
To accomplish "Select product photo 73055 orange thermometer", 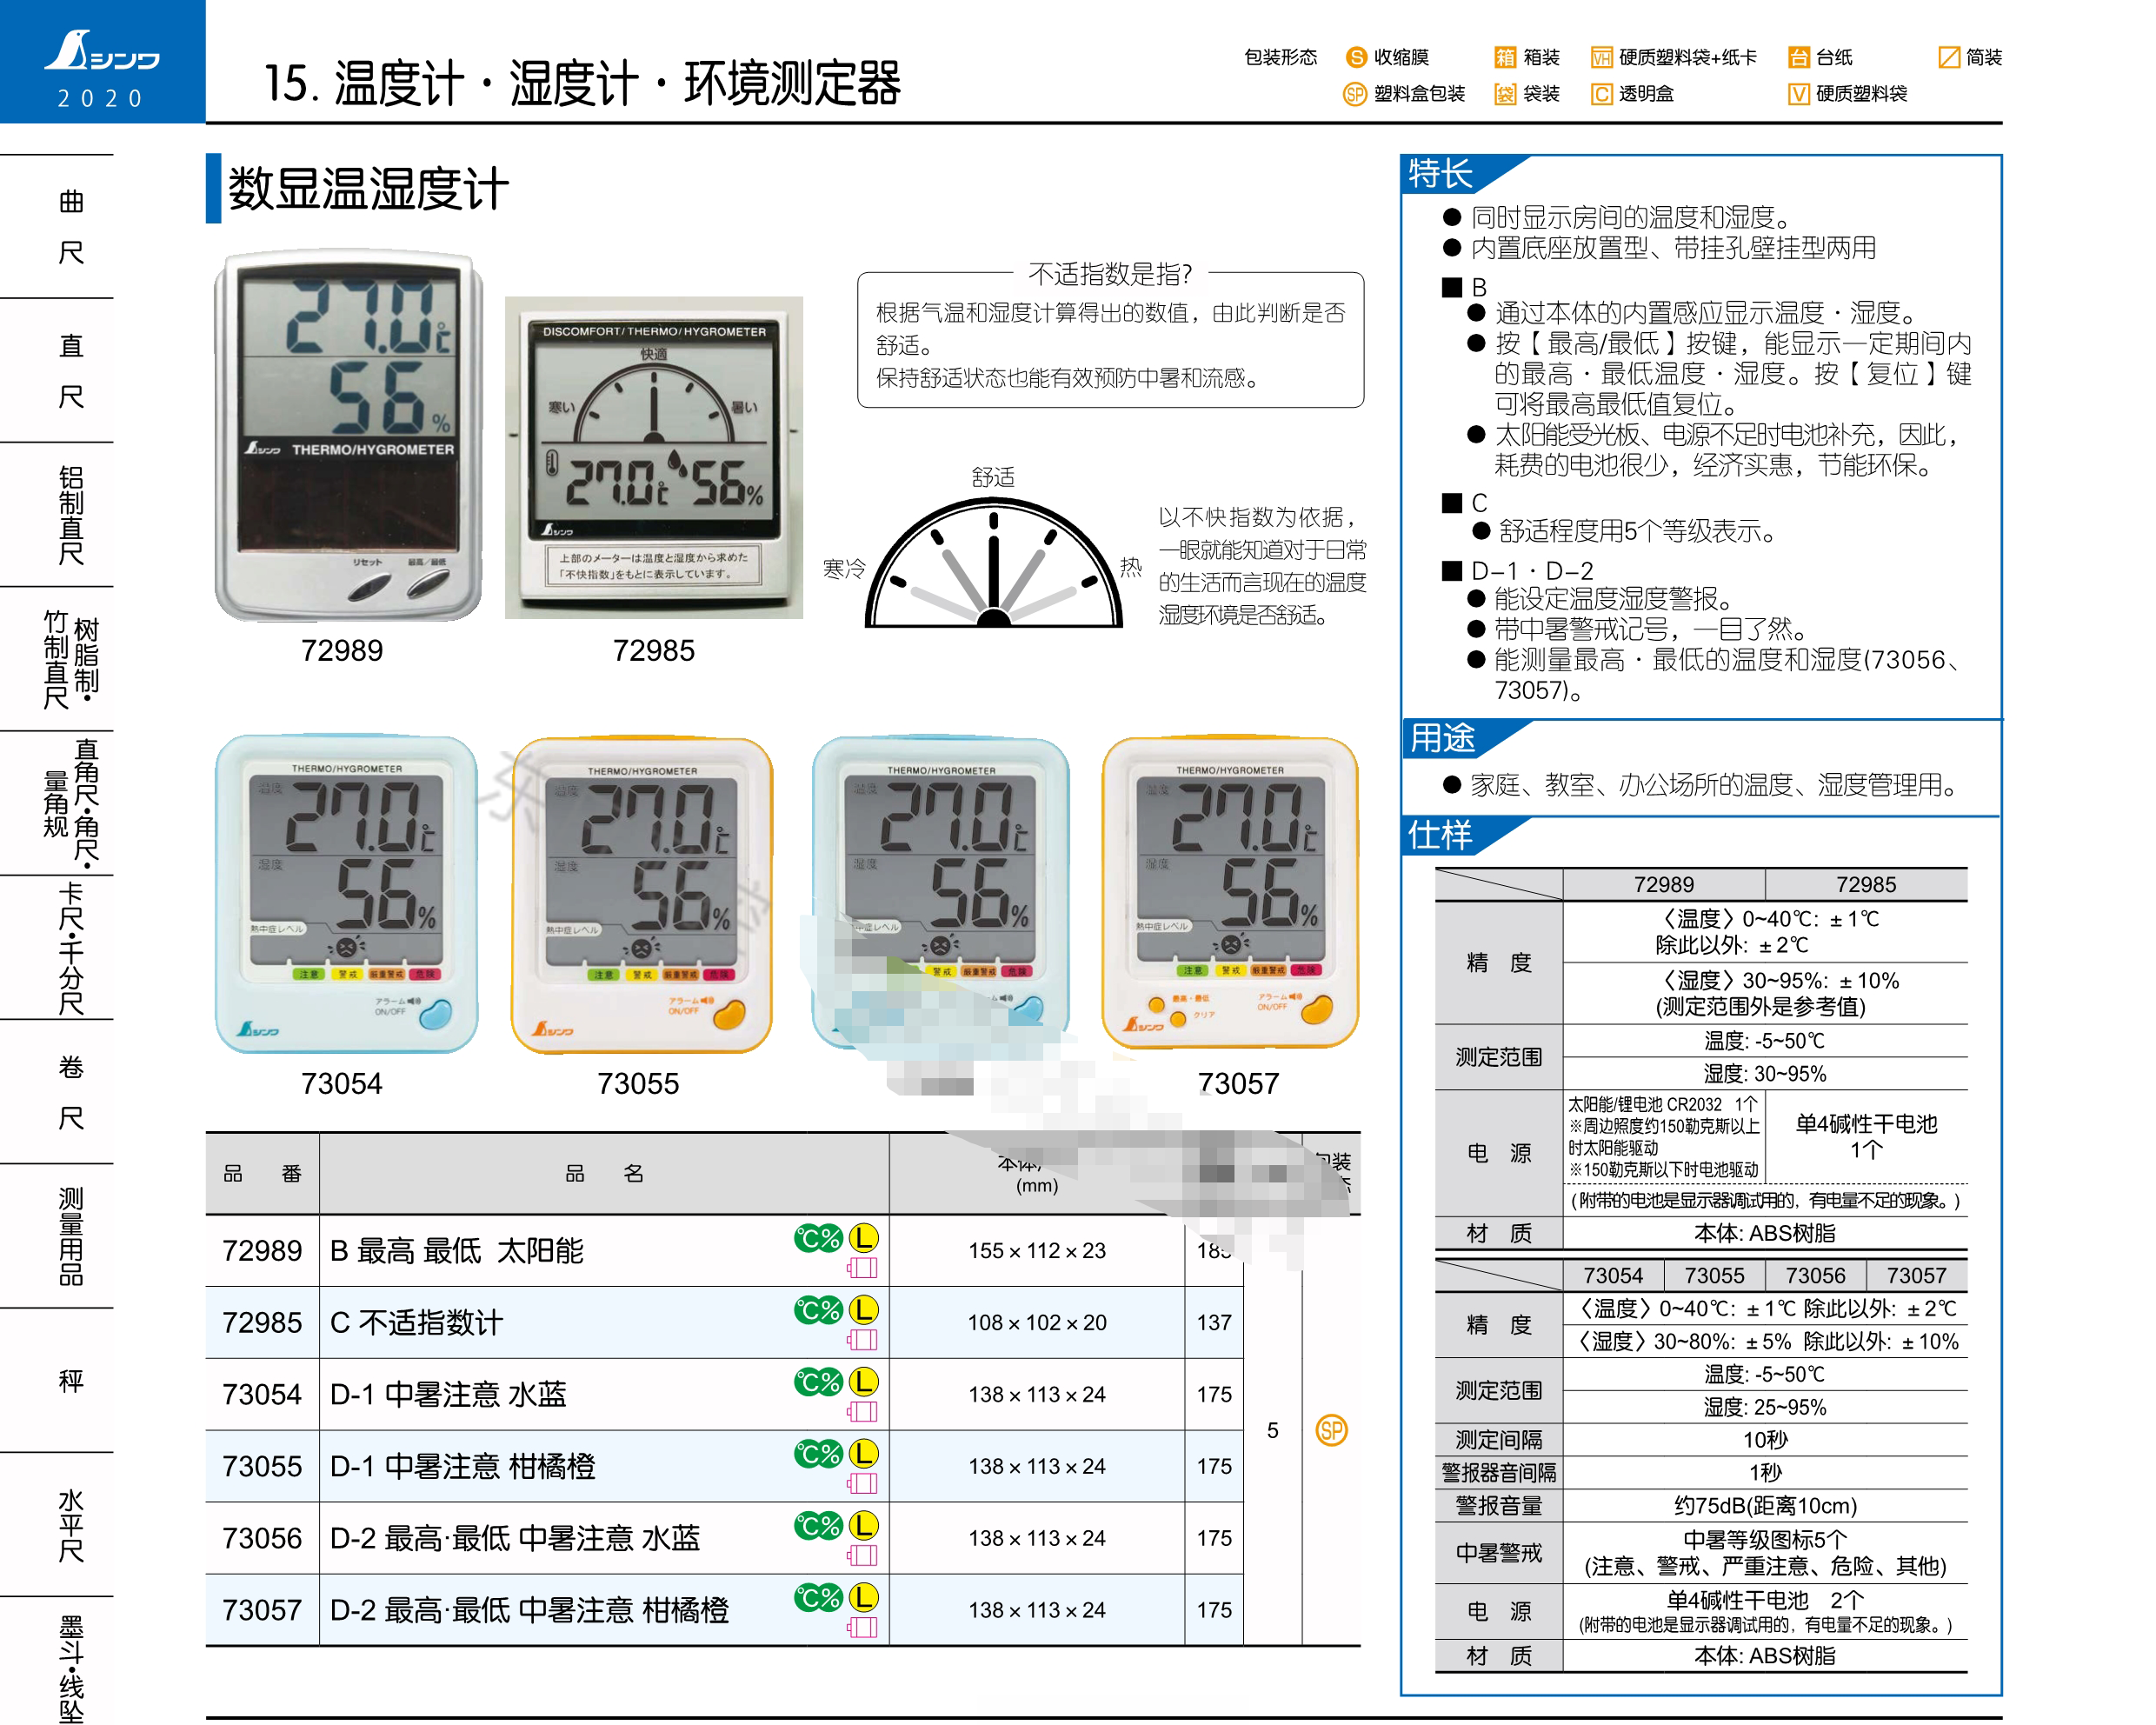I will [x=642, y=895].
